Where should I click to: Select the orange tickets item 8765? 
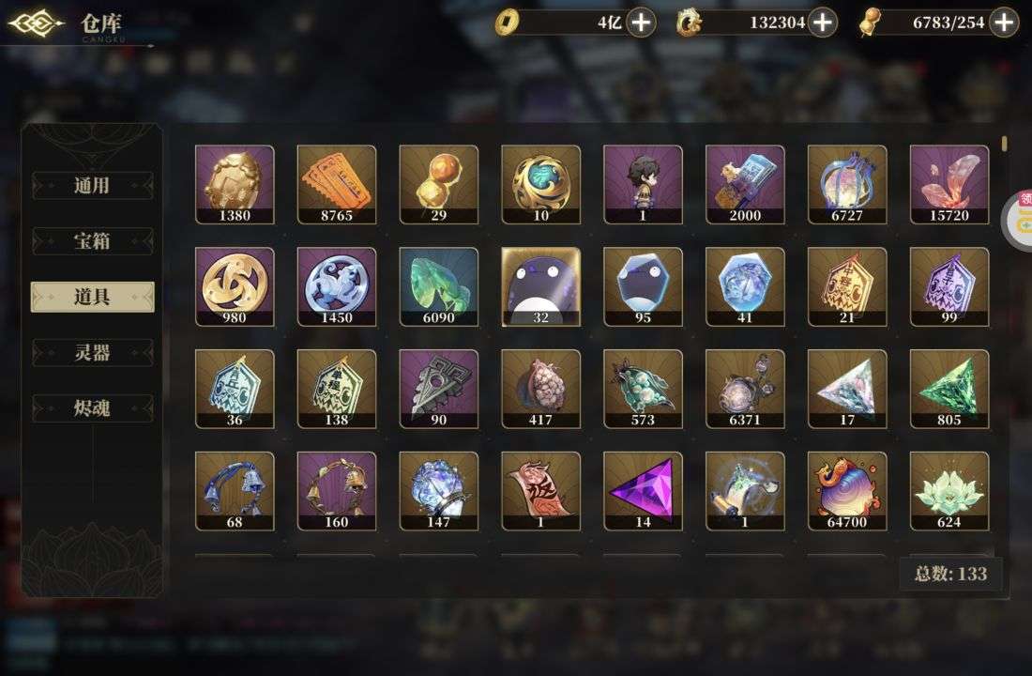pyautogui.click(x=336, y=184)
